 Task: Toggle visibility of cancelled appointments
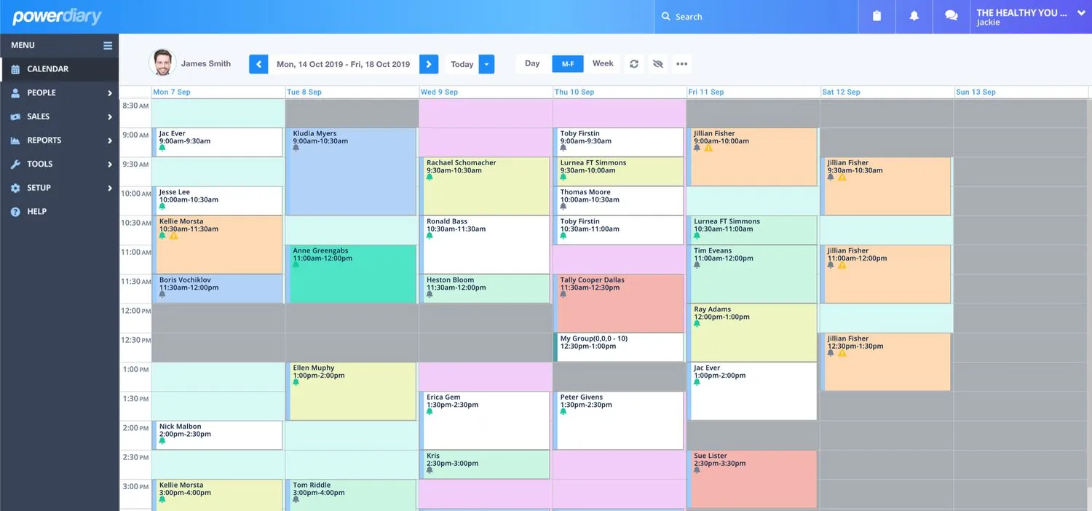click(x=657, y=63)
